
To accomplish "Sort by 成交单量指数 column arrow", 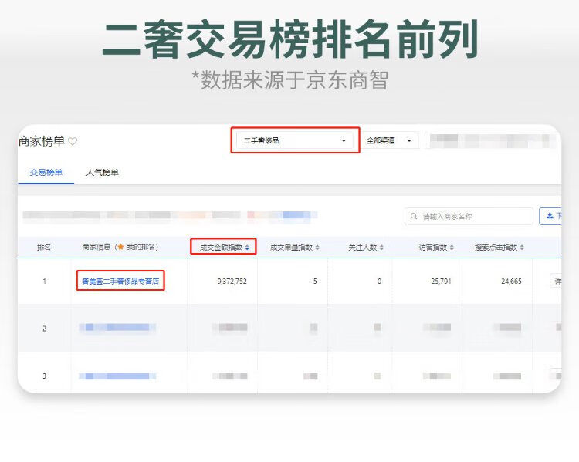I will click(317, 248).
